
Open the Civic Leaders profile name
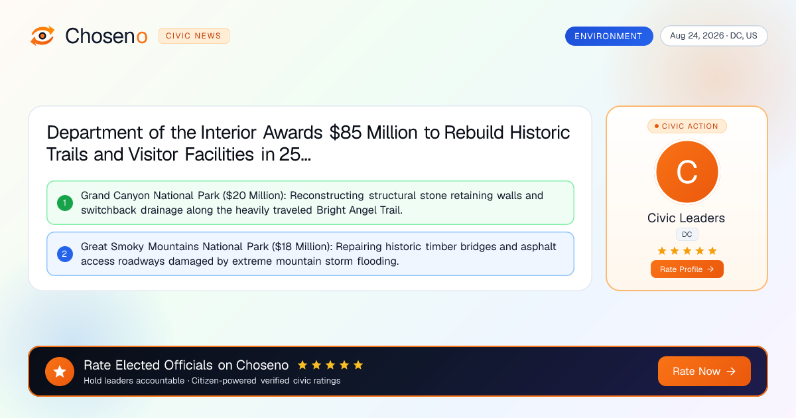(687, 218)
